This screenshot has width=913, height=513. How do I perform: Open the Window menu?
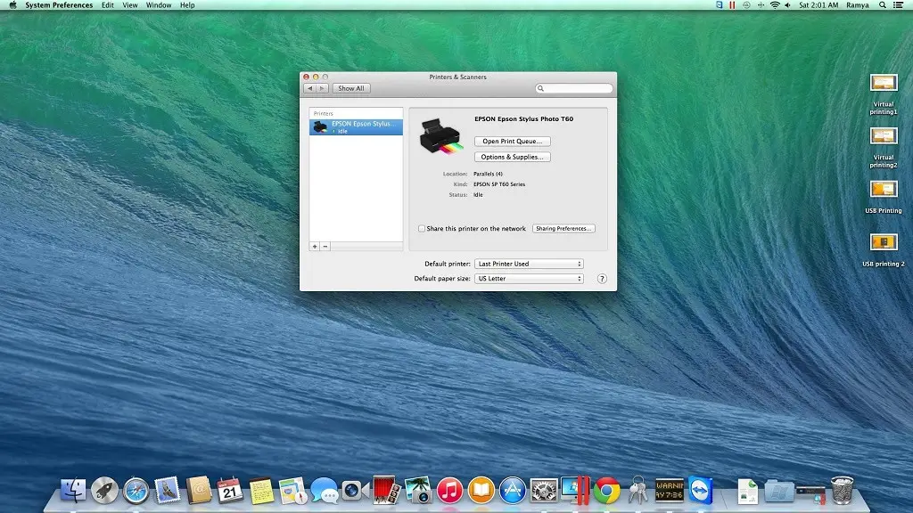click(x=159, y=5)
